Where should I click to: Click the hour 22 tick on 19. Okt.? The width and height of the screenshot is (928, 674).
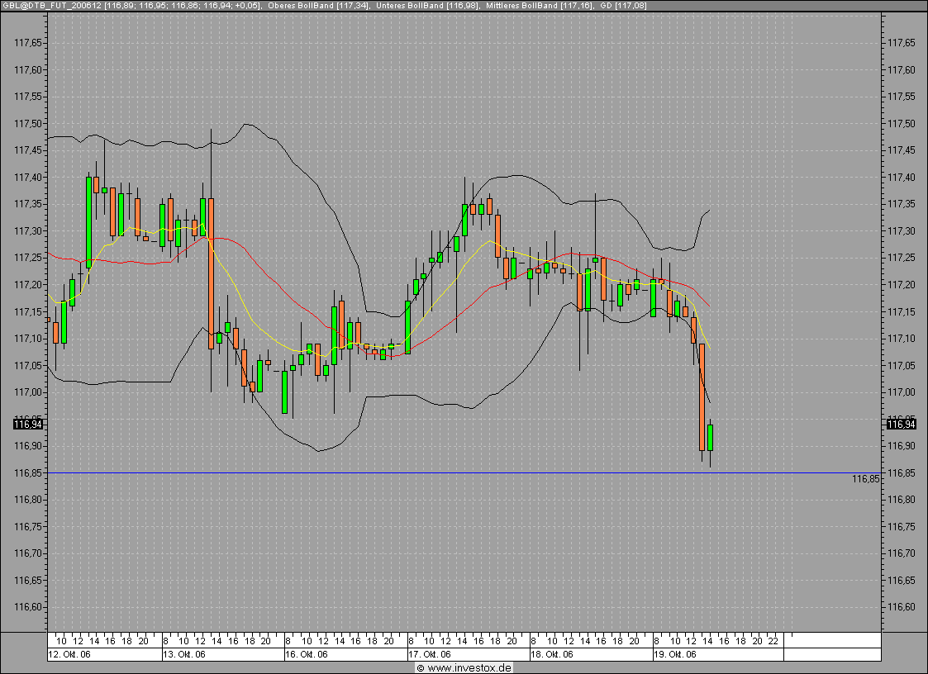tap(773, 641)
